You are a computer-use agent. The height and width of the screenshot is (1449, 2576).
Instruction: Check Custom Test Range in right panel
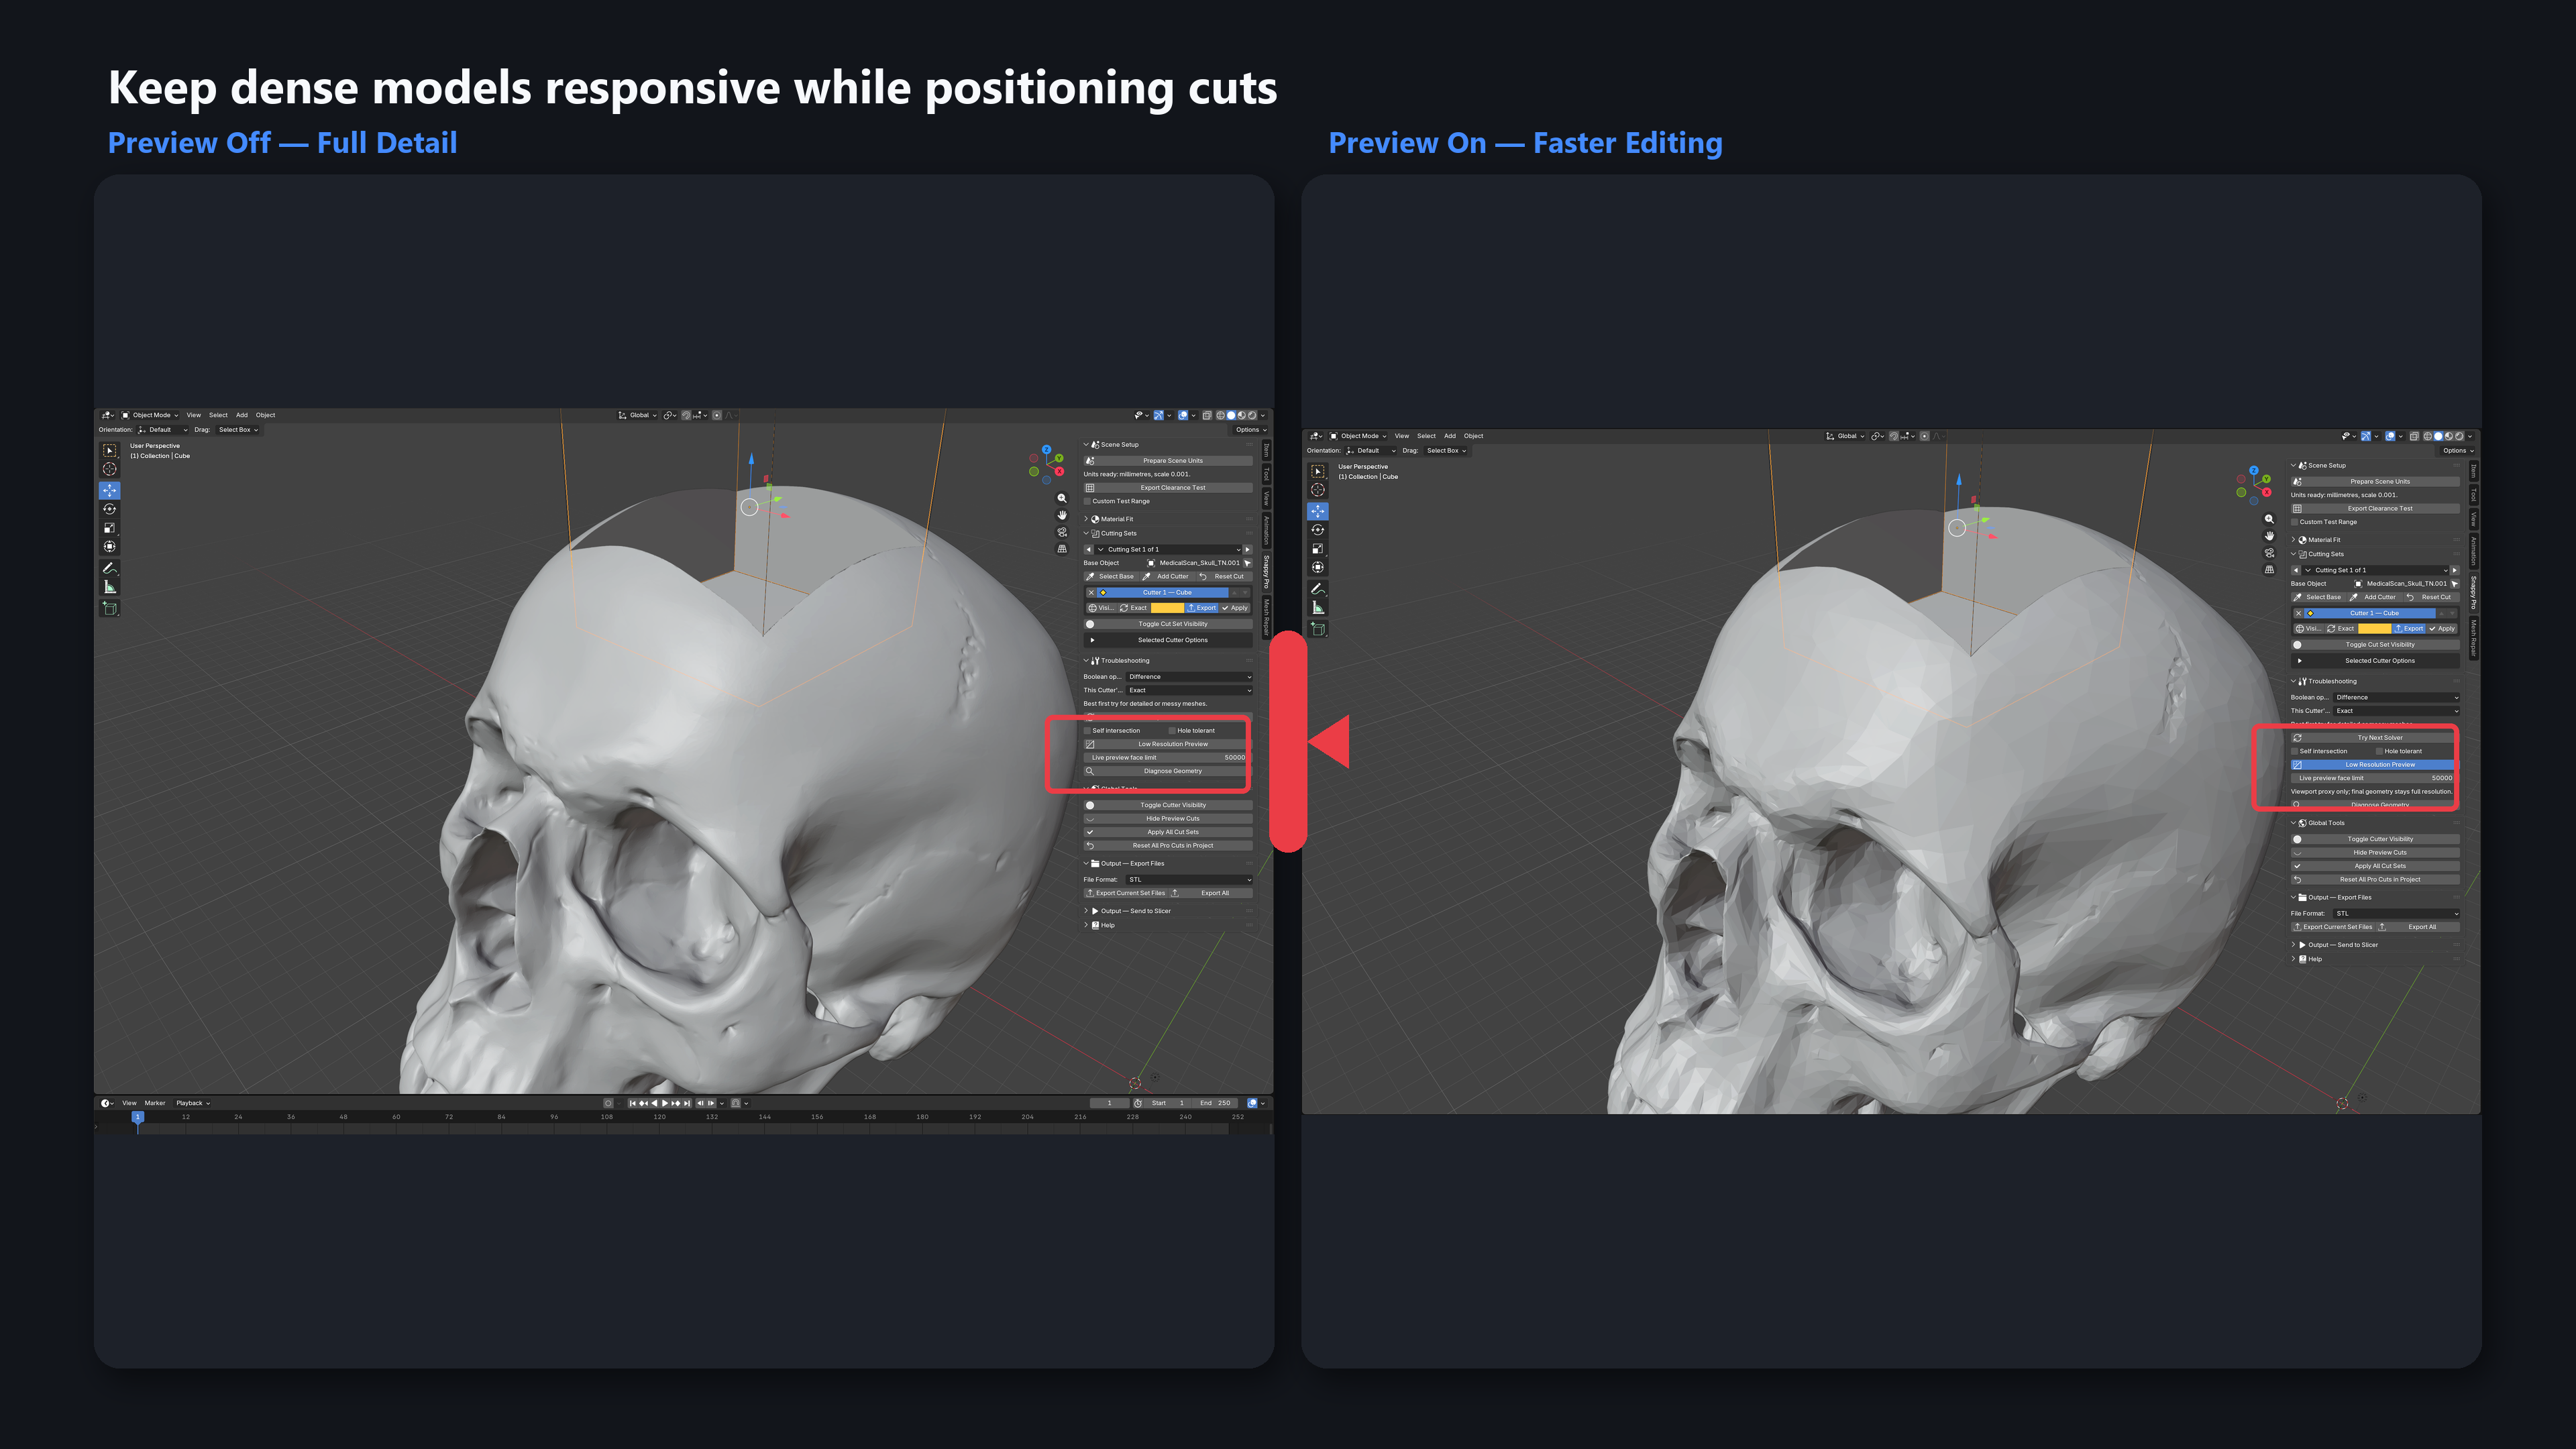[x=2295, y=522]
